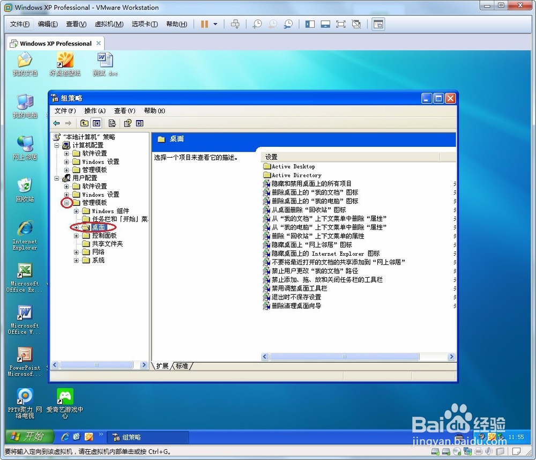
Task: Click the VMware pause virtual machine icon
Action: point(204,24)
